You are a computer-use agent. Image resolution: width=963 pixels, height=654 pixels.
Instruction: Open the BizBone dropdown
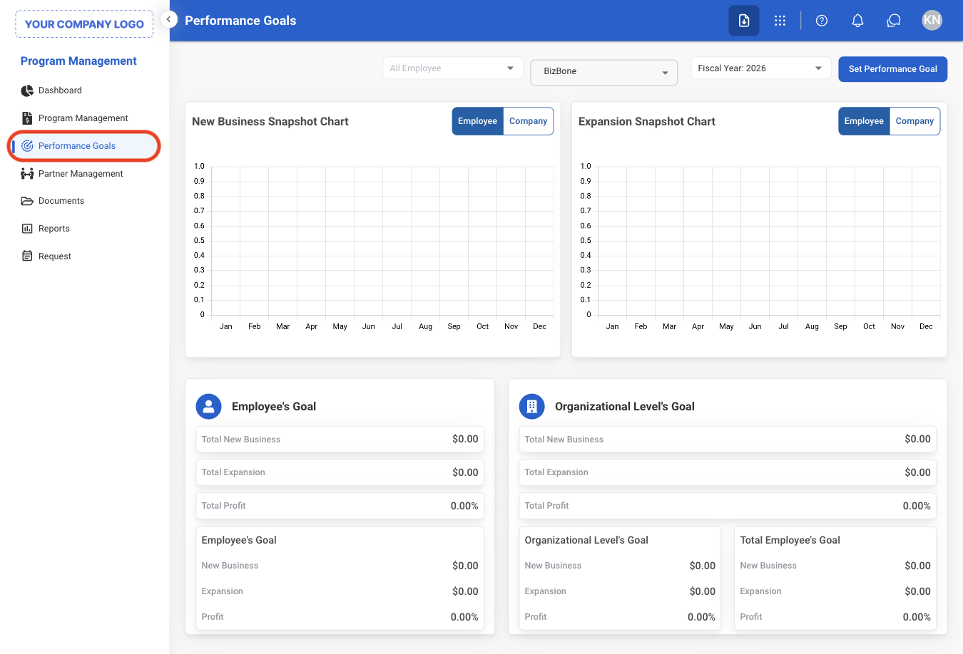(604, 72)
